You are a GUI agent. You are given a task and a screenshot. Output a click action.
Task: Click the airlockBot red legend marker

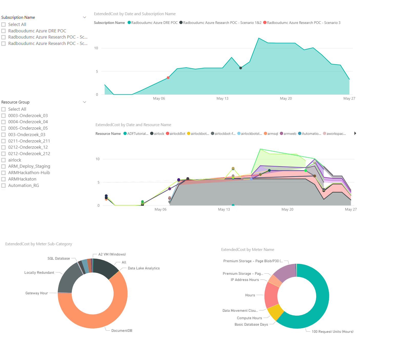(167, 134)
